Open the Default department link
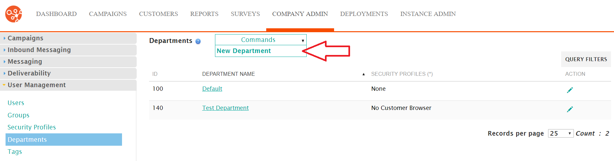The height and width of the screenshot is (161, 614). 212,89
